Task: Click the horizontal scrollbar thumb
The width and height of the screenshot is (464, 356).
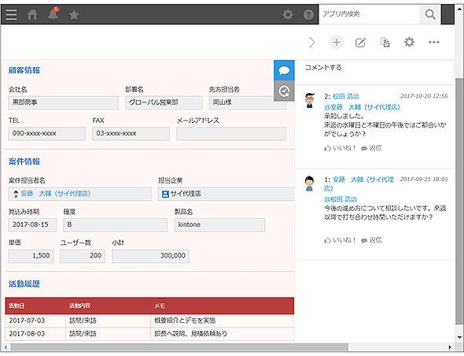Action: [x=179, y=347]
